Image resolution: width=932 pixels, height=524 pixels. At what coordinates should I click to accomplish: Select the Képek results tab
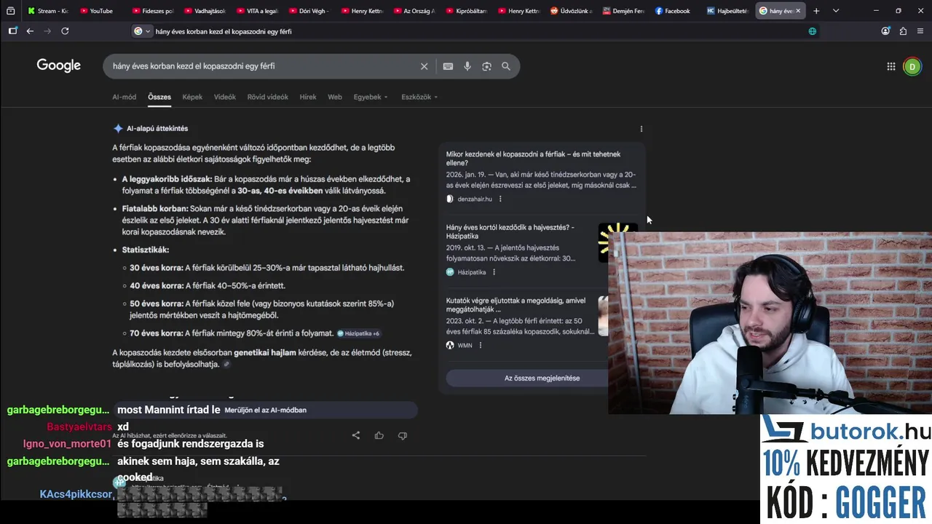192,97
